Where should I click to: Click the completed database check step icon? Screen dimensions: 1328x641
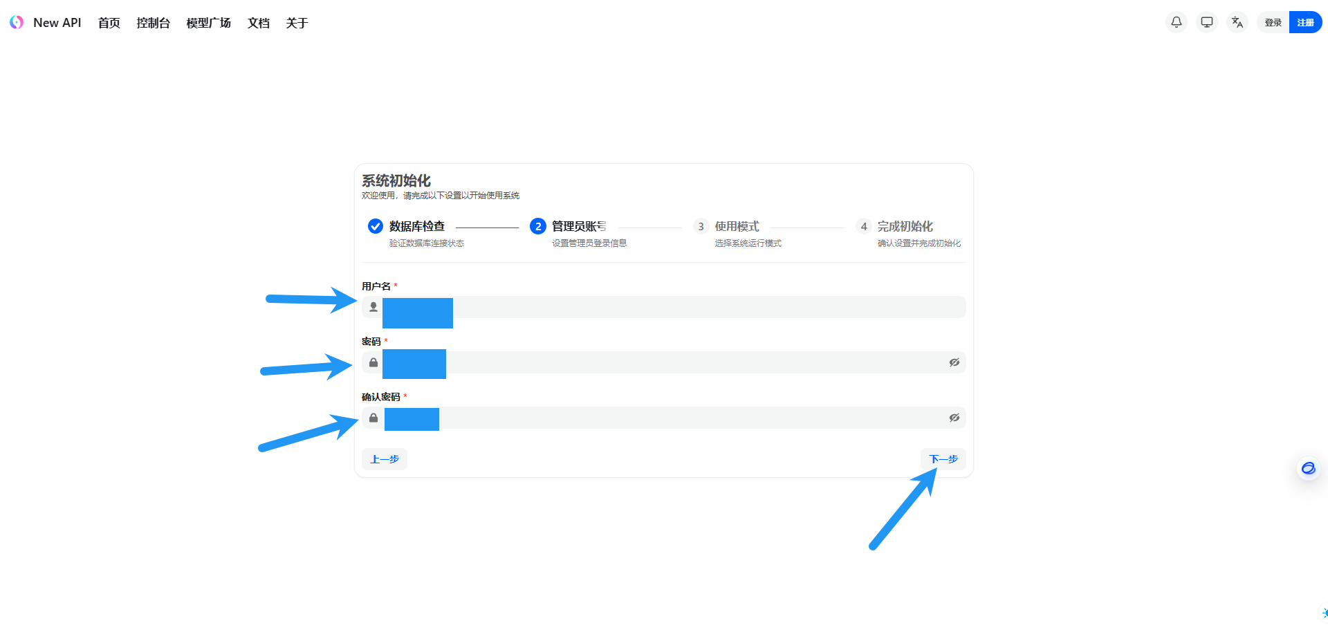coord(375,226)
